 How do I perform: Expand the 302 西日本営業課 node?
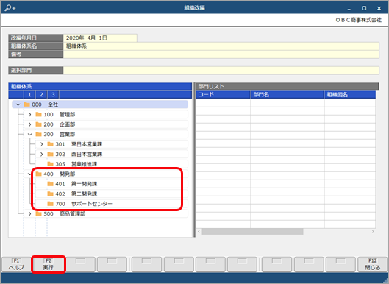pos(42,155)
